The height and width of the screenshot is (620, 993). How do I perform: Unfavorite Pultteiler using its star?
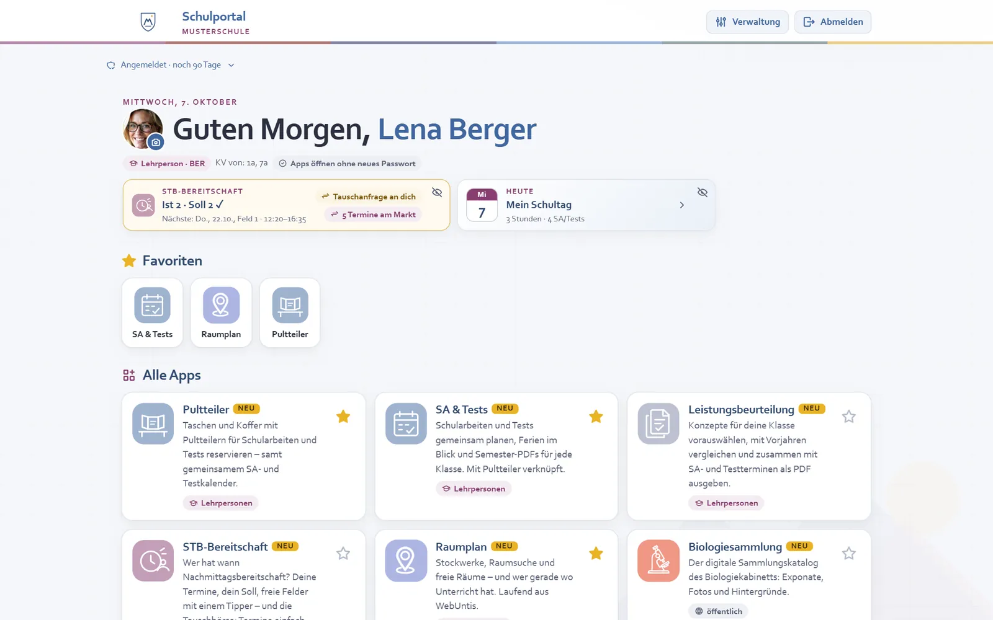pos(343,417)
